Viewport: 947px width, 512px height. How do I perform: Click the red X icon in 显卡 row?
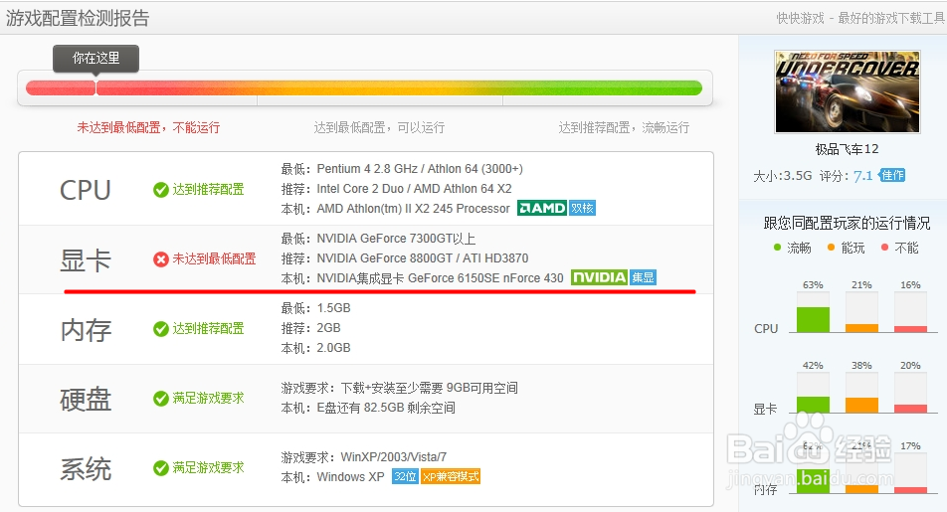click(x=161, y=259)
